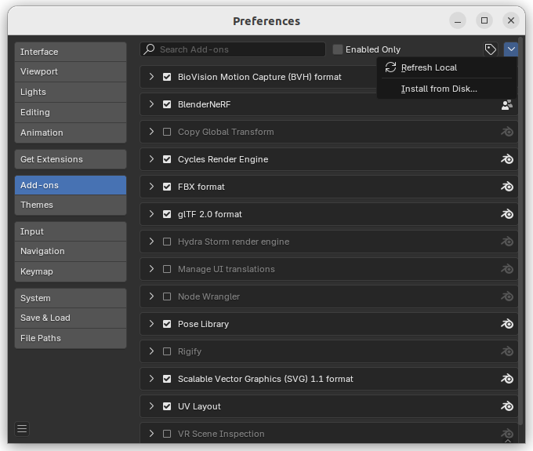533x451 pixels.
Task: Expand Copy Global Transform details
Action: tap(151, 132)
